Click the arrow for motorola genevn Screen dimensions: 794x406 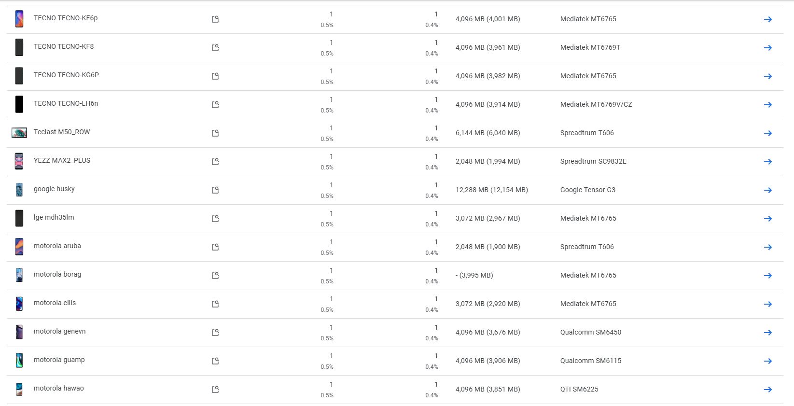767,333
